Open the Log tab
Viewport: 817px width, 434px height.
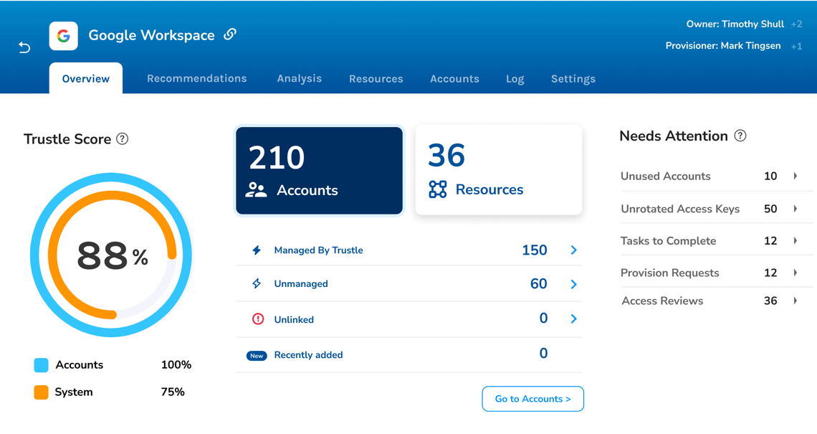515,80
